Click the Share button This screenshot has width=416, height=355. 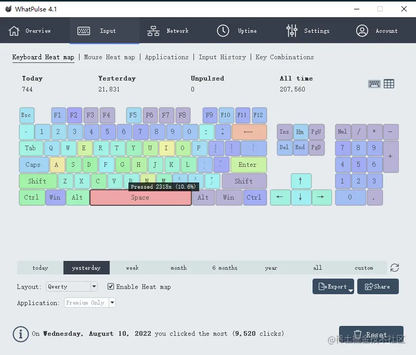point(378,286)
